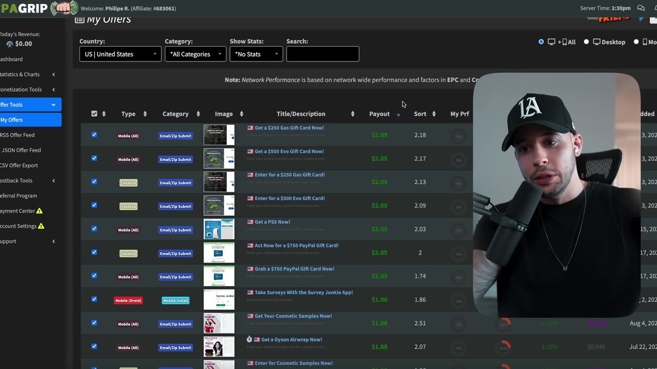Screen dimensions: 657x369
Task: Open Act Now for a $750 PayPal offer
Action: [297, 245]
